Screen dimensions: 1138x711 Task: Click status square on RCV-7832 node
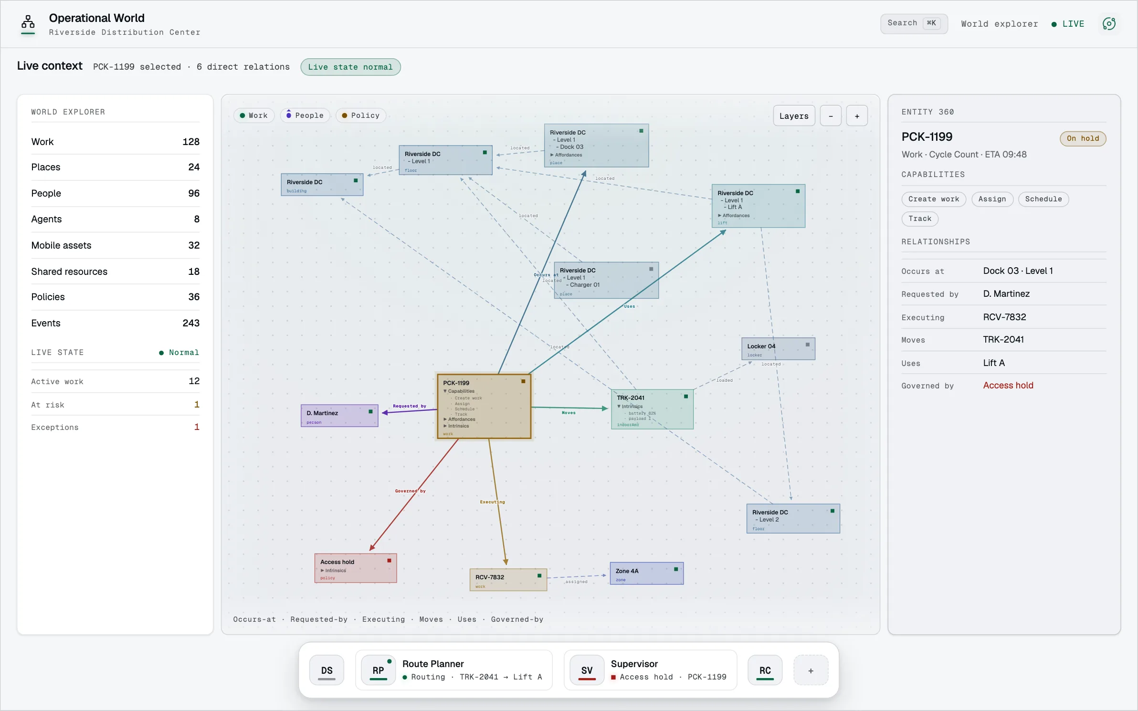coord(539,575)
